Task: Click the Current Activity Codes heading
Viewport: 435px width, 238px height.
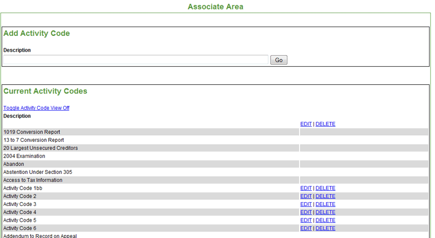Action: (x=45, y=91)
